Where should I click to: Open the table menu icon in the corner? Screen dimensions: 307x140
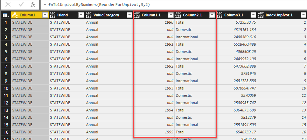coord(5,15)
